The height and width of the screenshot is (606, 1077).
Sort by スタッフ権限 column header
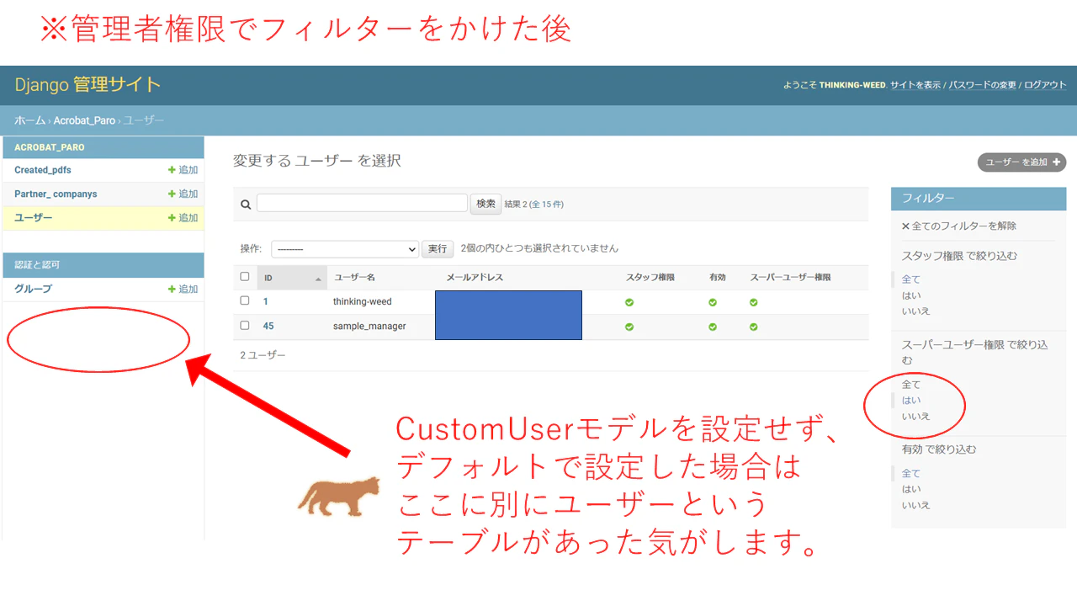[650, 278]
